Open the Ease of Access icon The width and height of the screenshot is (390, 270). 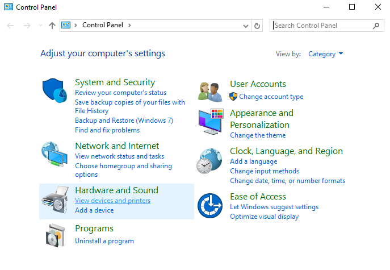(210, 206)
